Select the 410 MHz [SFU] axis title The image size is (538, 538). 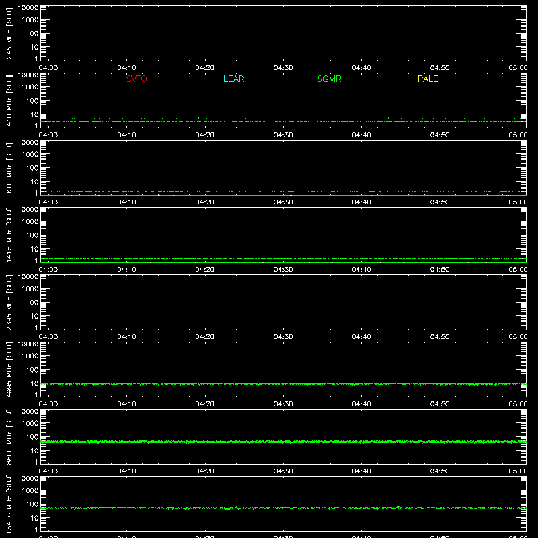(9, 100)
